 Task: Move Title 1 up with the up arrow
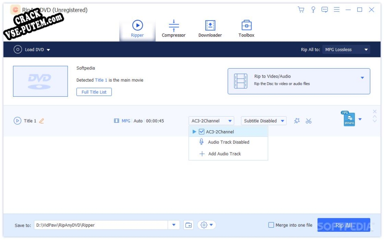[x=375, y=117]
